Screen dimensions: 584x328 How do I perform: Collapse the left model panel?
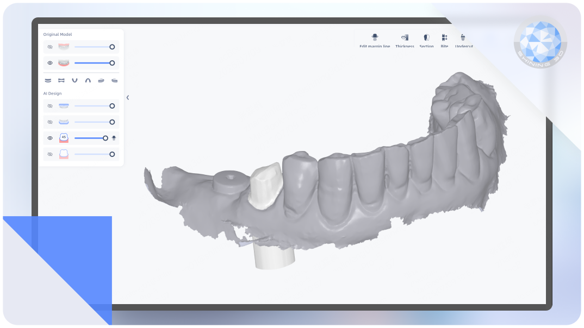point(128,98)
